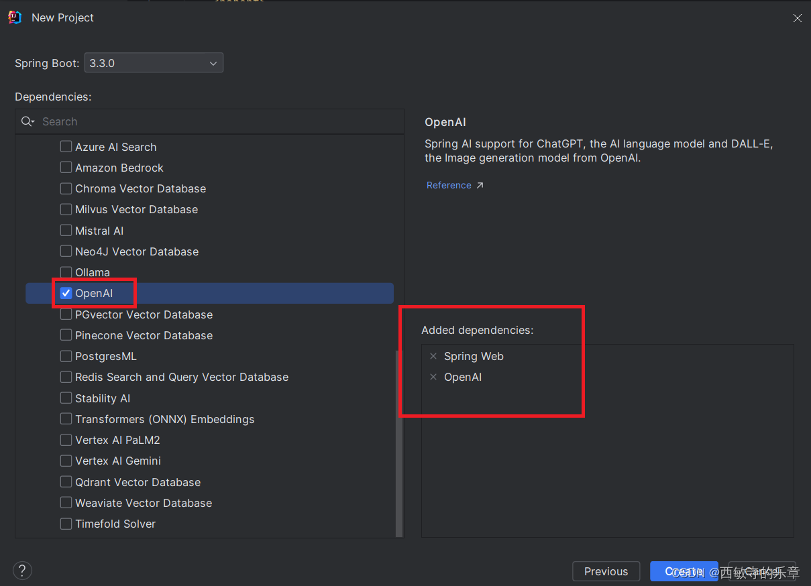
Task: Tick Vertex AI PaLM2 checkbox
Action: click(66, 440)
